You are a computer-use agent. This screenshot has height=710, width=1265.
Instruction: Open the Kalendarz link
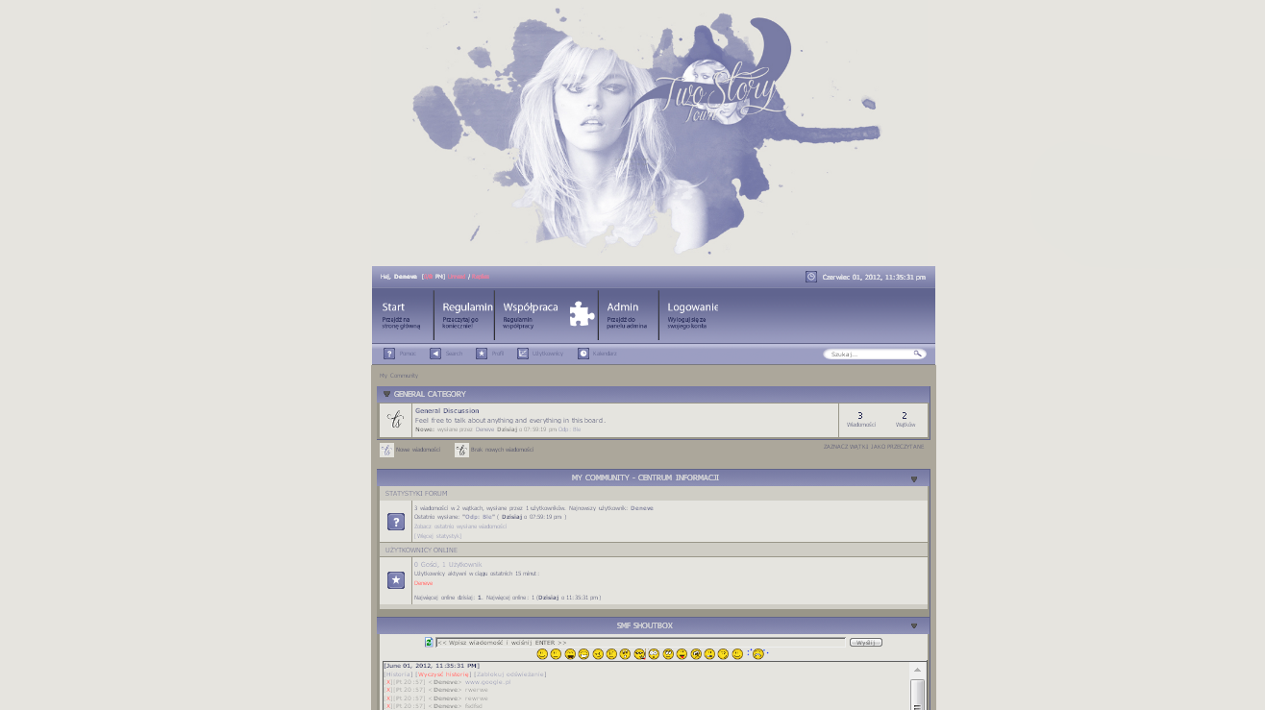click(605, 354)
